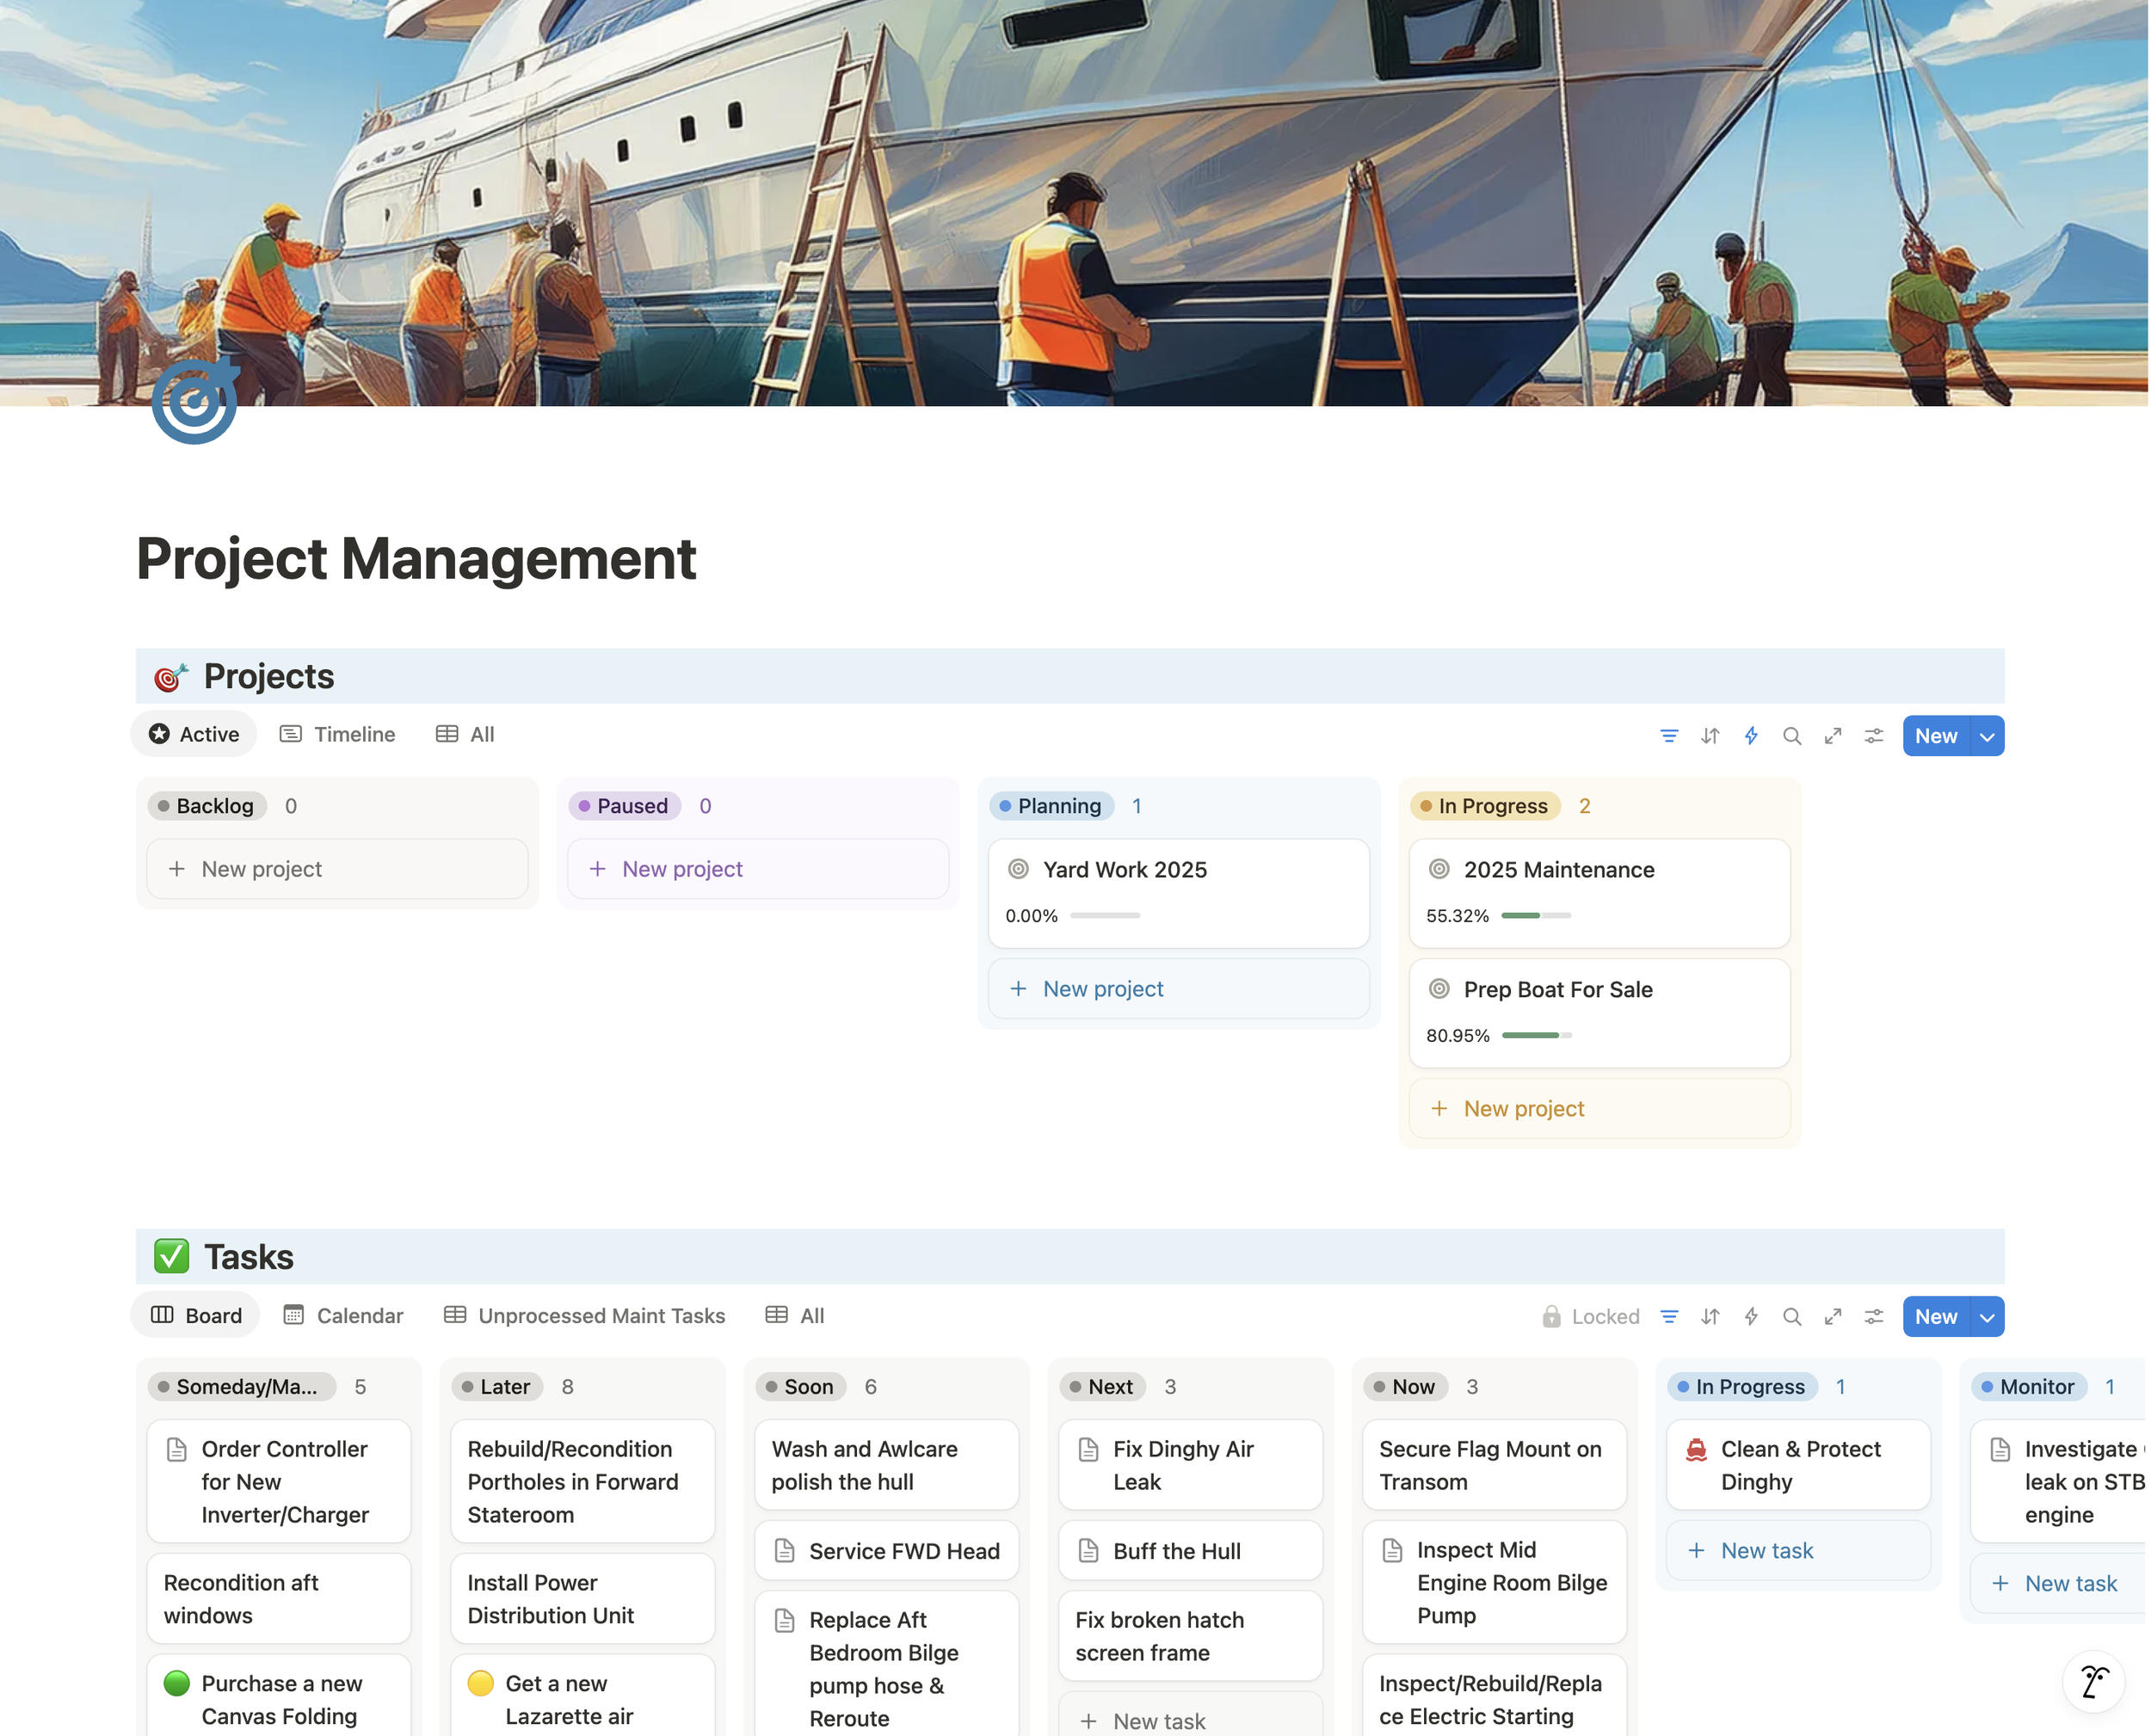Image resolution: width=2151 pixels, height=1736 pixels.
Task: Open Projects database in full page
Action: pyautogui.click(x=1833, y=736)
